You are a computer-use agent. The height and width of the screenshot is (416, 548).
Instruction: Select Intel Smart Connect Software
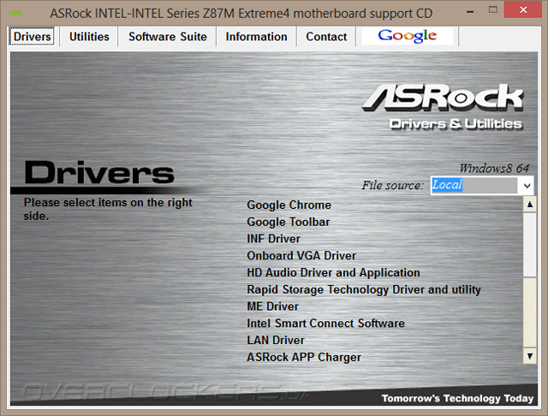pos(325,324)
